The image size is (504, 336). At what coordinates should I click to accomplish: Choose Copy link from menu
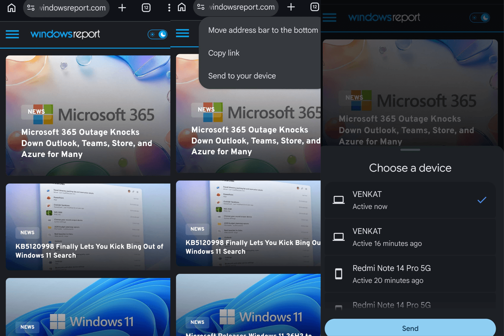(x=224, y=53)
